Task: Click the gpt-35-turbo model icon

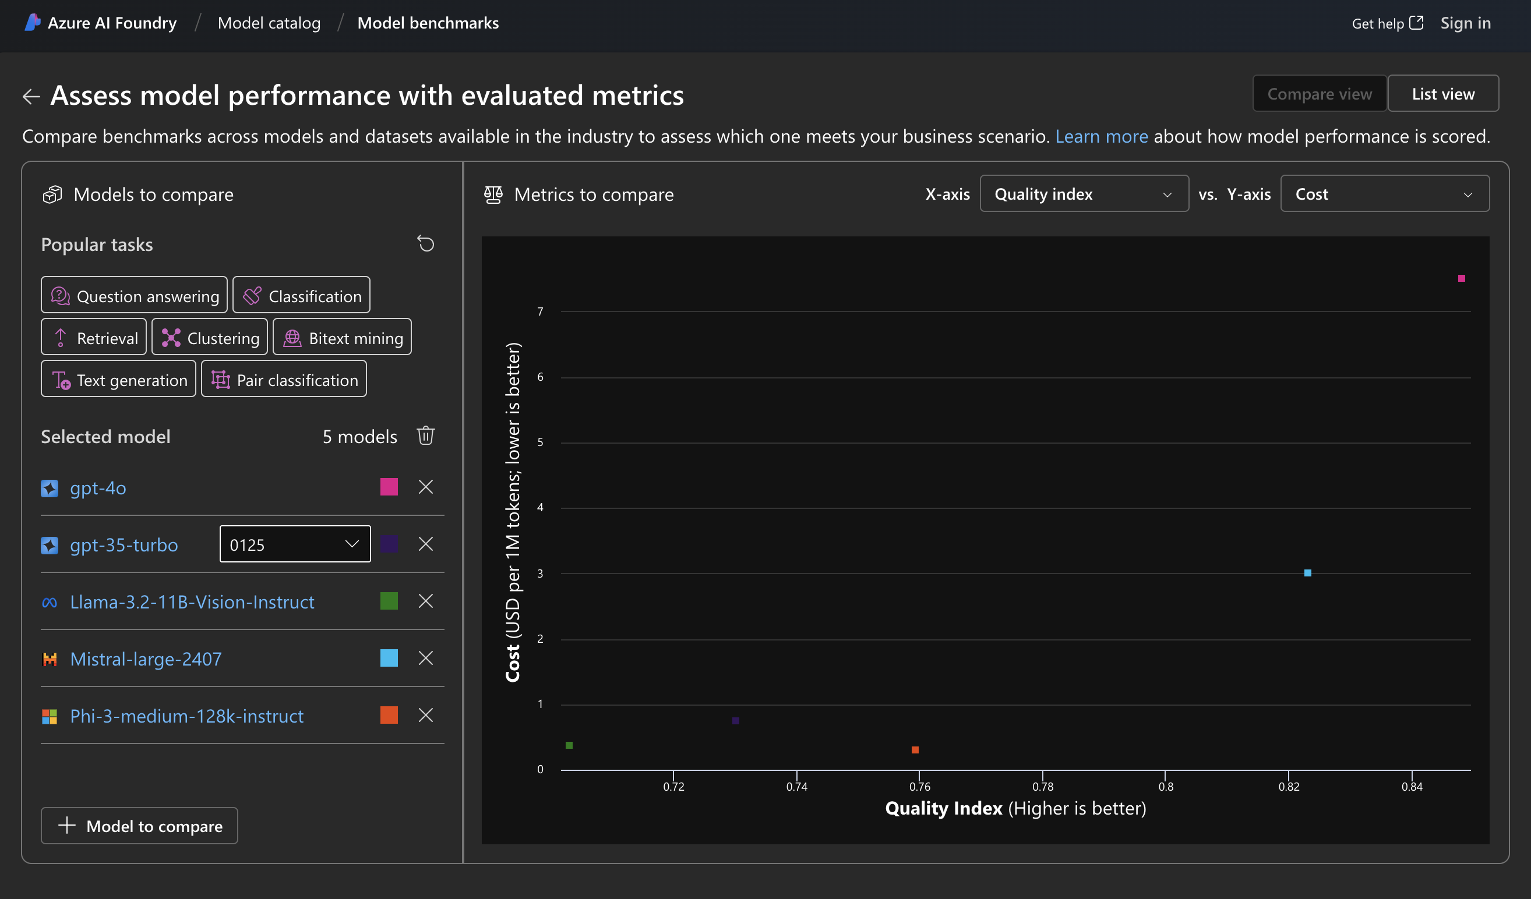Action: point(49,545)
